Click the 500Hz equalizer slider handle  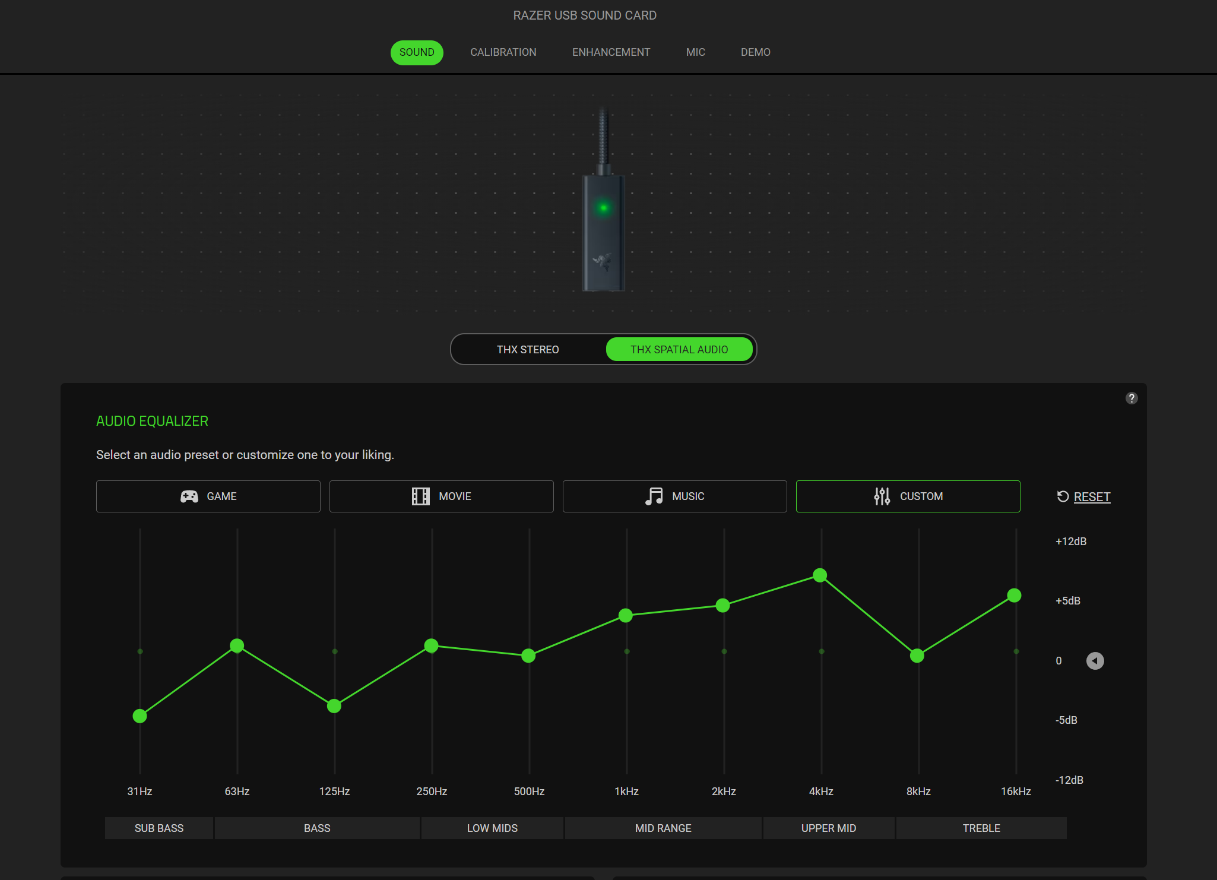pos(528,656)
